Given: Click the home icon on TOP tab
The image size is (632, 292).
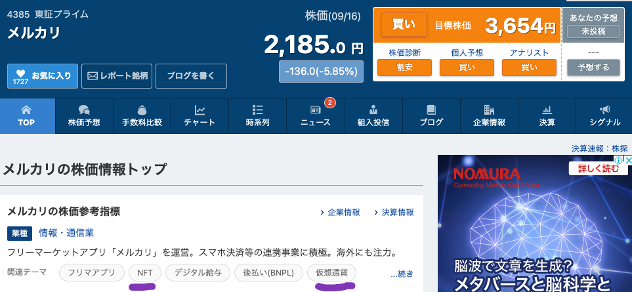Looking at the screenshot, I should [x=26, y=110].
